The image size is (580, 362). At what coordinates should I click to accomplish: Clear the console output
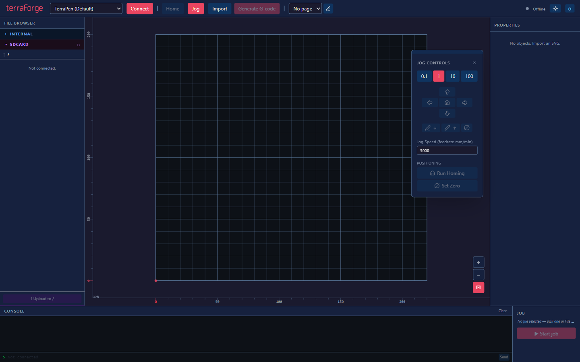coord(503,311)
